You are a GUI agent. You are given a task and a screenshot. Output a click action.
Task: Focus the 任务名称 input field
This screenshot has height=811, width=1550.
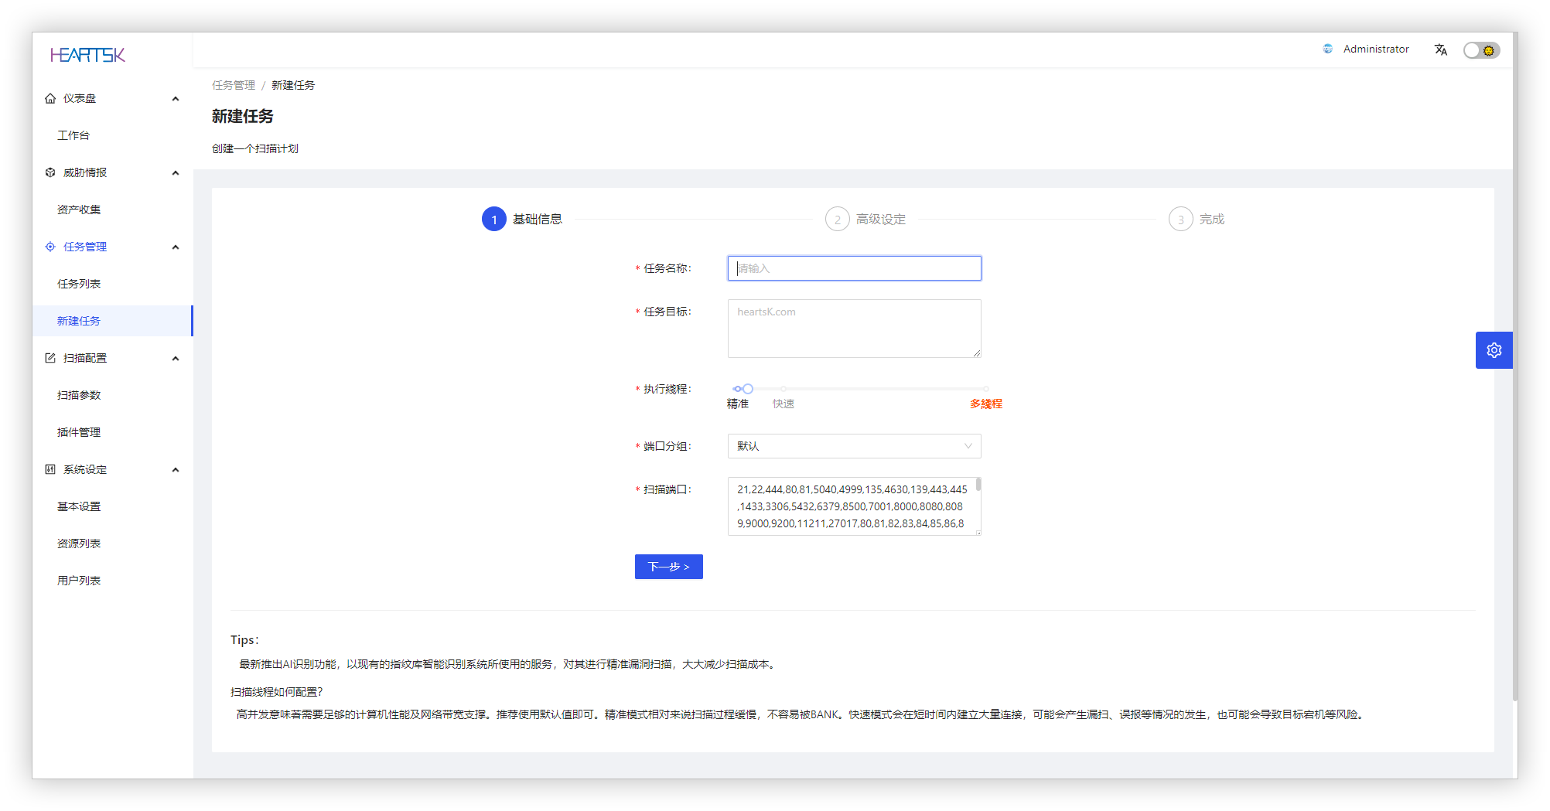tap(854, 268)
